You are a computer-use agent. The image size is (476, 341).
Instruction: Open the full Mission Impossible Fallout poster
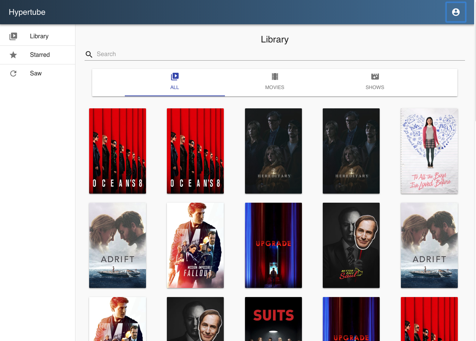click(x=195, y=245)
